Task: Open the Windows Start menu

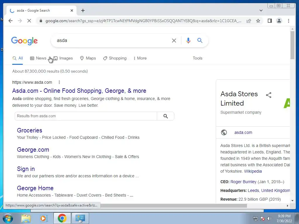Action: point(8,218)
